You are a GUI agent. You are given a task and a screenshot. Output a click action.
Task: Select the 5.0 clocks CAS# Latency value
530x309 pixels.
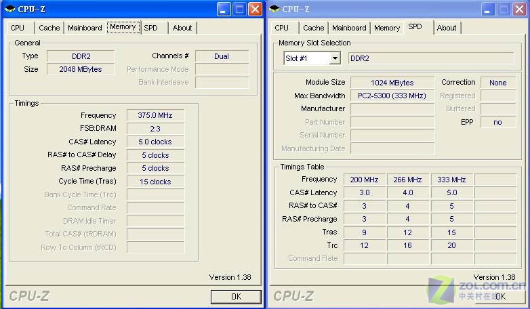tap(155, 142)
